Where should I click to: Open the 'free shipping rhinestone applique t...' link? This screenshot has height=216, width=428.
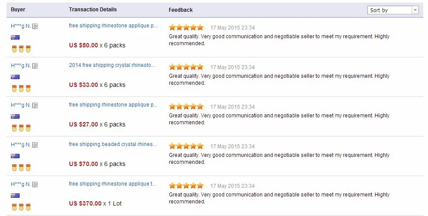pyautogui.click(x=112, y=184)
